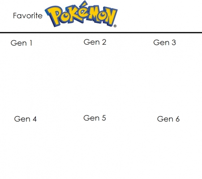Select the Gen 2 label
This screenshot has height=179, width=202.
95,42
